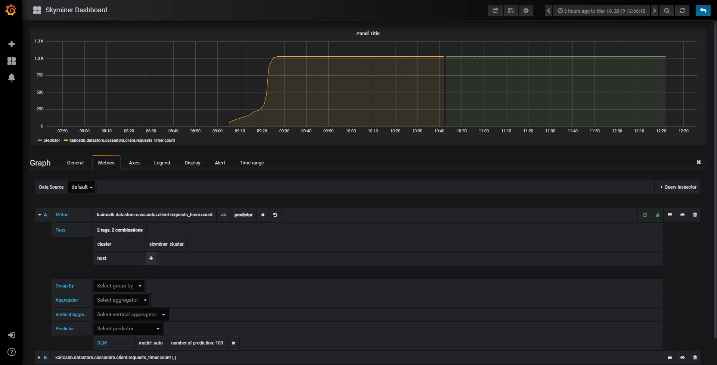Click the zoom out magnifier icon
Viewport: 717px width, 365px height.
667,10
